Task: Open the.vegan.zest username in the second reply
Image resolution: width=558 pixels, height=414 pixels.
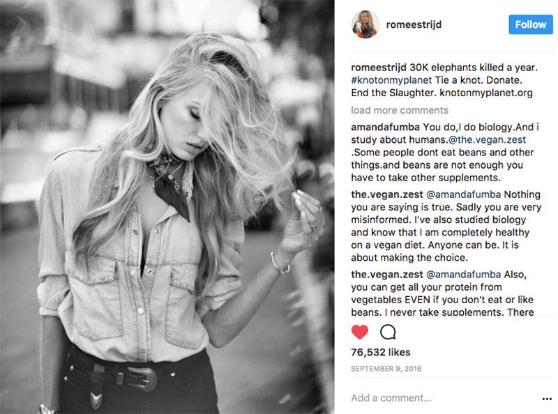Action: 387,275
